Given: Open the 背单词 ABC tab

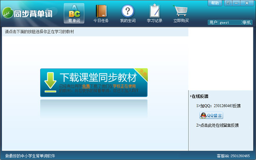Looking at the screenshot, I should tap(74, 13).
